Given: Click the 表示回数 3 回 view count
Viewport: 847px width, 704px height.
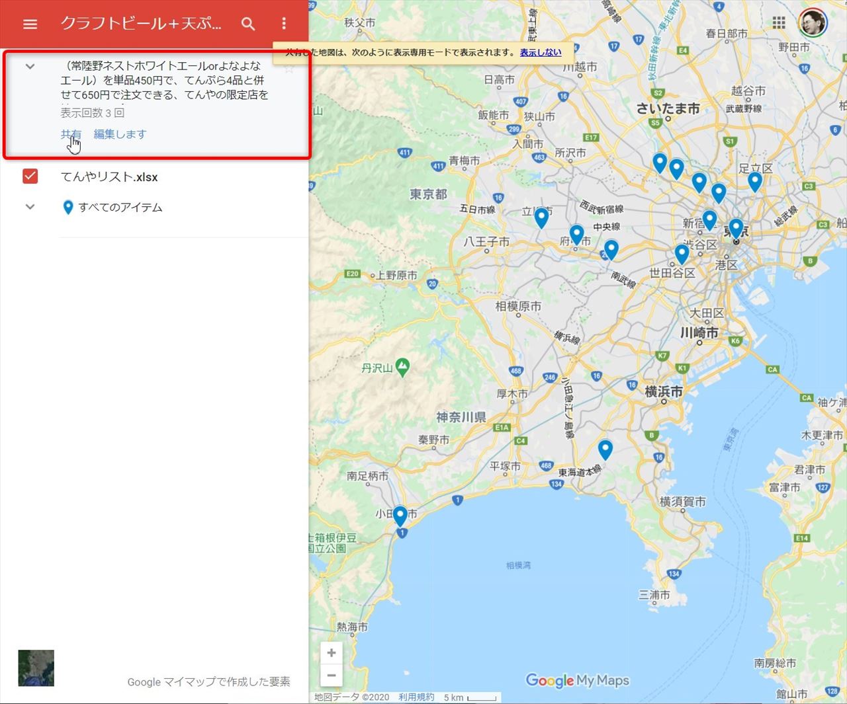Looking at the screenshot, I should pos(93,113).
